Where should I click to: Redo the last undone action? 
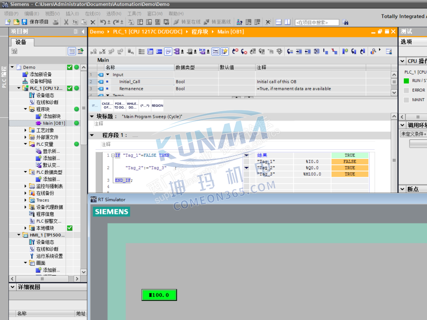point(116,22)
